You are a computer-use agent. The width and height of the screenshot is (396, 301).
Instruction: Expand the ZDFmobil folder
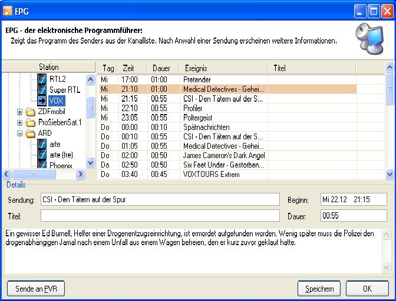(x=19, y=112)
